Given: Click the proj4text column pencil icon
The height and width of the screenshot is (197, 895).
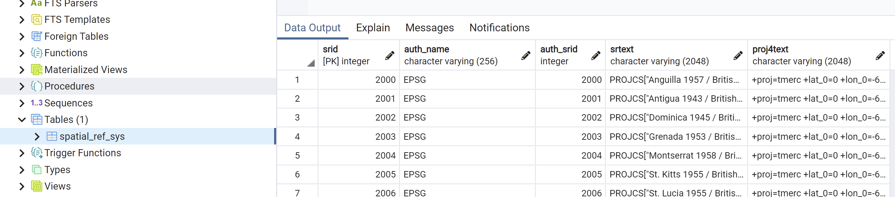Looking at the screenshot, I should click(x=880, y=55).
